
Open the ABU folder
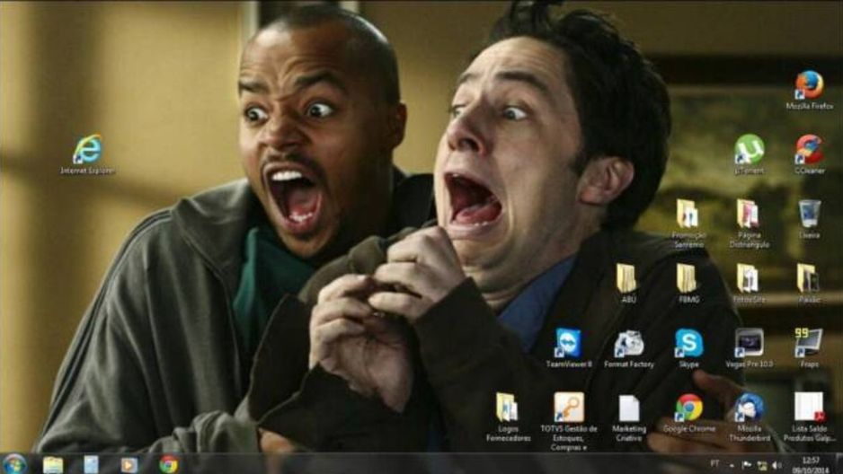click(x=628, y=278)
